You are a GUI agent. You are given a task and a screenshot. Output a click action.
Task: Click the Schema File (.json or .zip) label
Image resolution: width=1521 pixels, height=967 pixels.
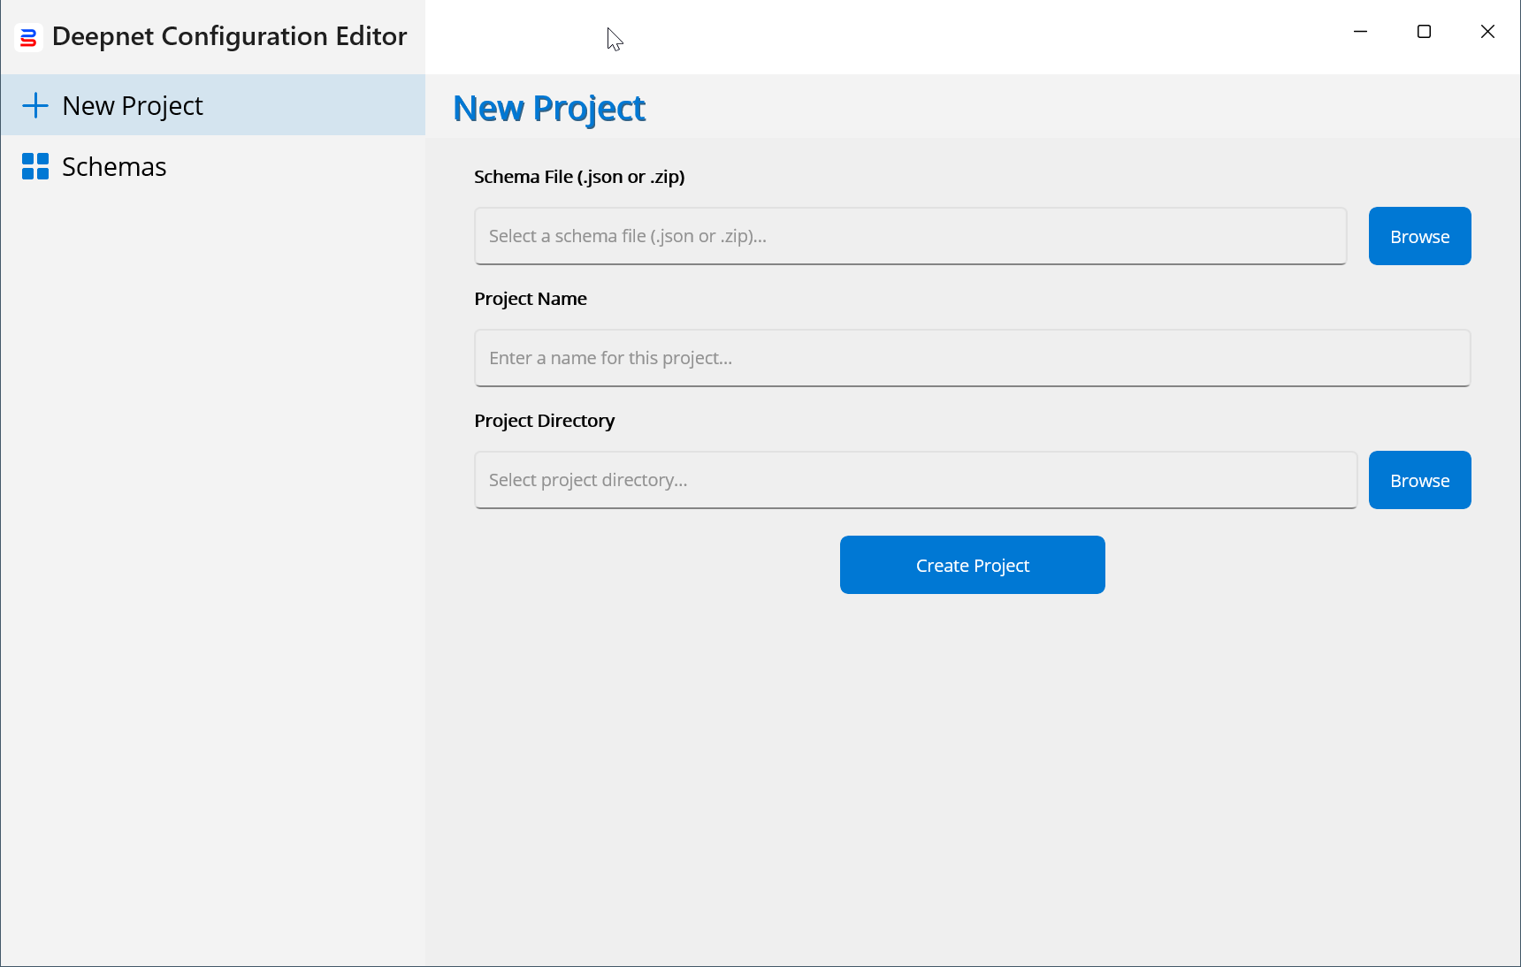(579, 177)
